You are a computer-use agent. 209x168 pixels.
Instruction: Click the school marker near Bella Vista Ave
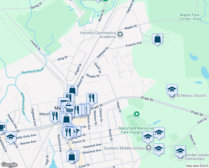(11, 137)
